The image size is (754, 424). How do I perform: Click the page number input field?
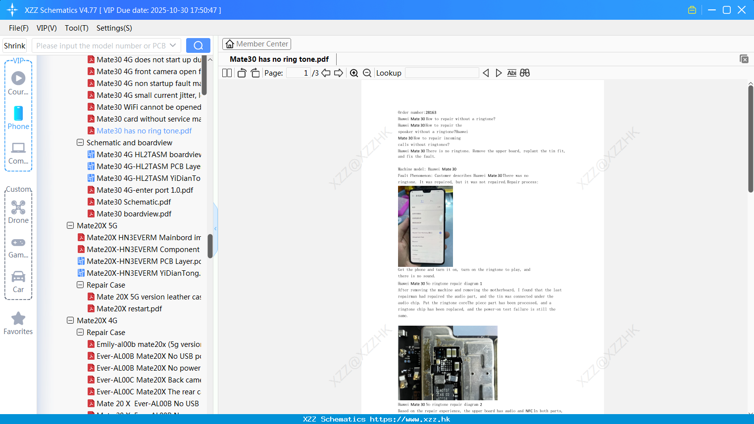click(299, 73)
